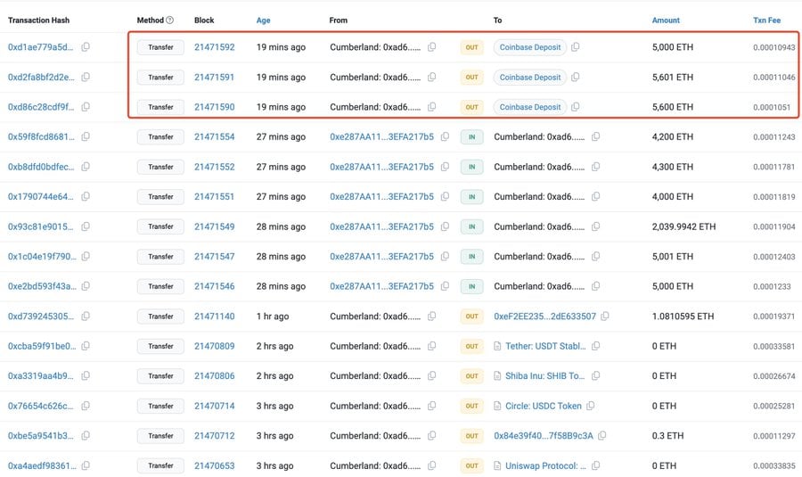The height and width of the screenshot is (477, 802).
Task: Open Coinbase Deposit in block 21471592 row
Action: tap(530, 47)
